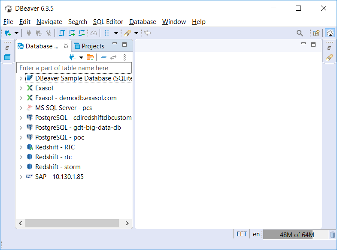Image resolution: width=337 pixels, height=250 pixels.
Task: Open the New Connection dropdown arrow in main toolbar
Action: 16,33
